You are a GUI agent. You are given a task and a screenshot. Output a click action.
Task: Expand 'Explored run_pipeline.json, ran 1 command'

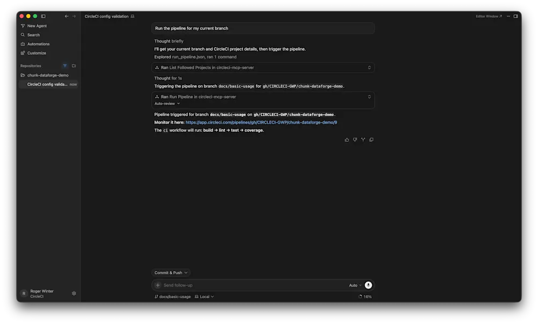[195, 57]
